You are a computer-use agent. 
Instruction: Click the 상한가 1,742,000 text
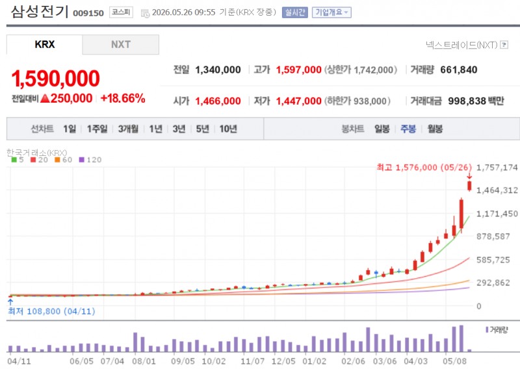click(361, 70)
